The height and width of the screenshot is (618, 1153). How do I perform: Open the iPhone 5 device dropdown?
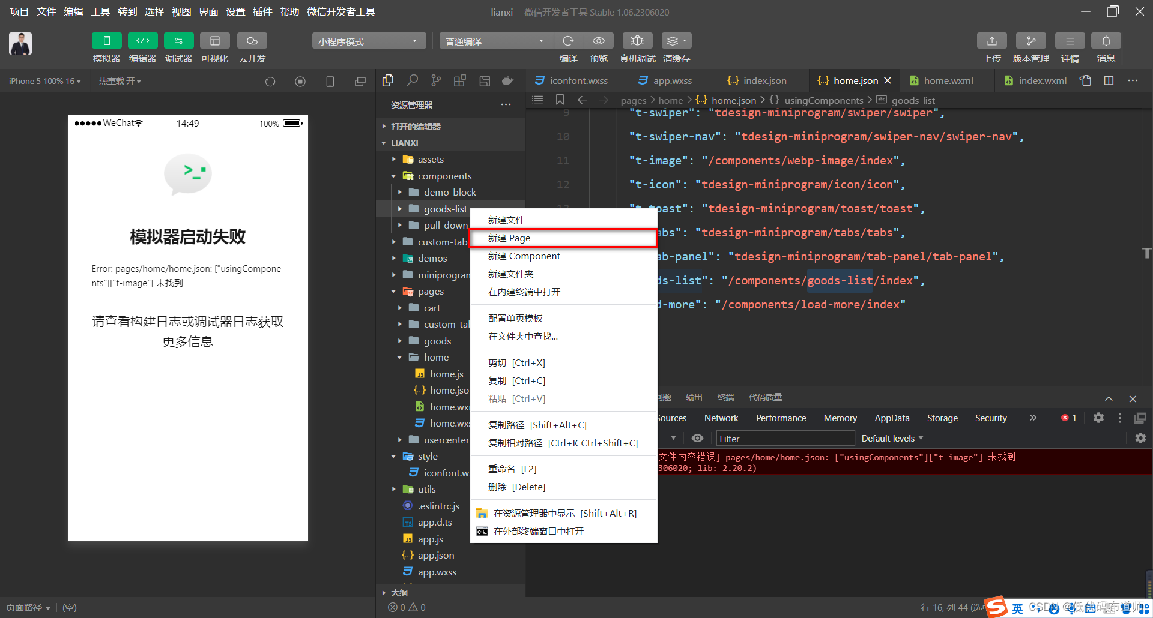44,81
